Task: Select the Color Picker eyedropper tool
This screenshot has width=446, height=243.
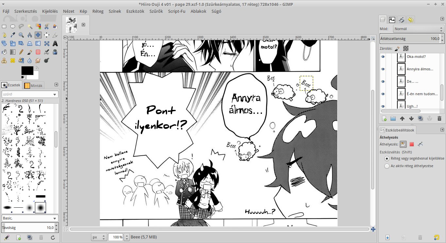Action: 13,35
